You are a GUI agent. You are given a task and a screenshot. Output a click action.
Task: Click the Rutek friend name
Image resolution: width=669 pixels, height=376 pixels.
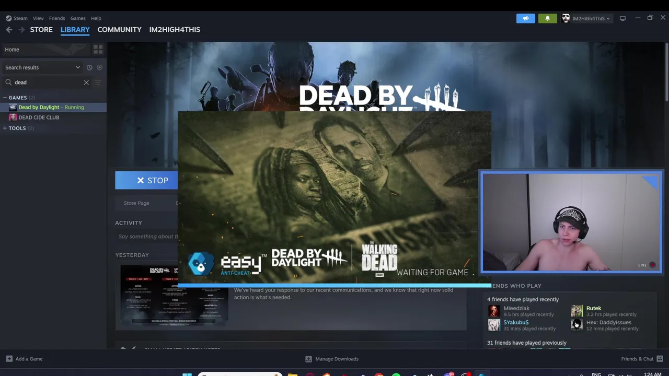594,308
